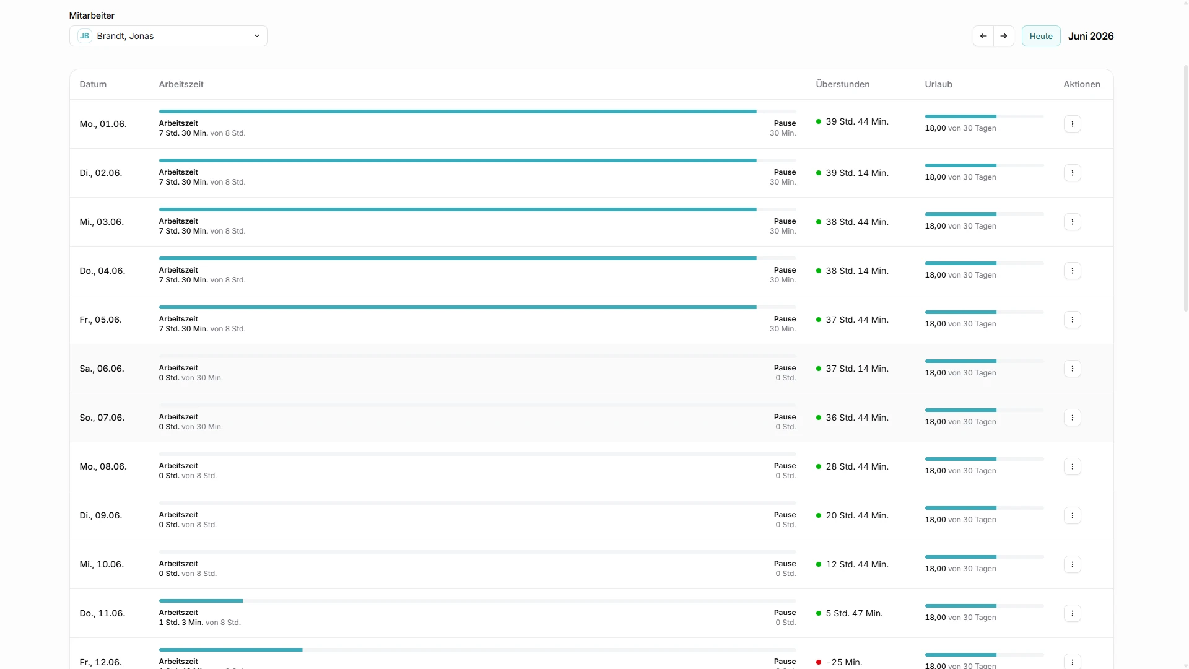Click the date Sa., 06.06.
1189x669 pixels.
(x=102, y=369)
